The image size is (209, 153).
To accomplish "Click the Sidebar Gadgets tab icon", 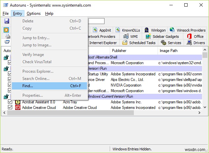I will pos(148,37).
